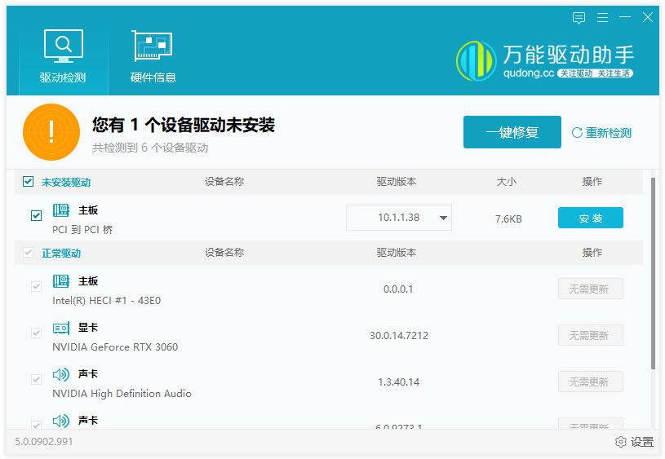Click driver version 0.0.0.1
The width and height of the screenshot is (665, 459).
(x=398, y=289)
